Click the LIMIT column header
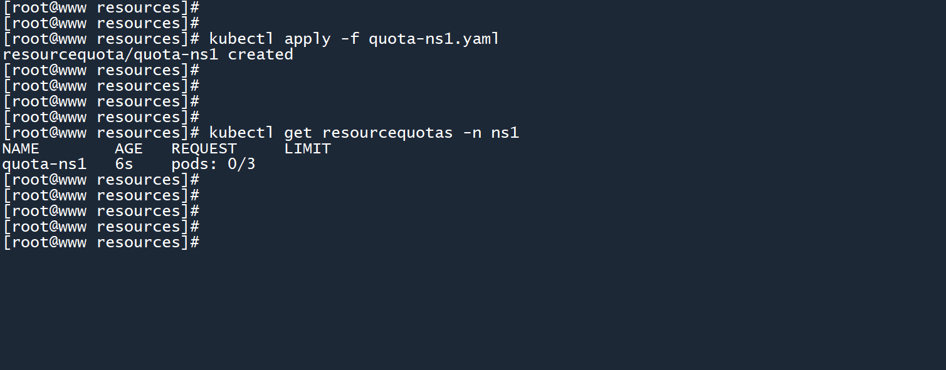Viewport: 946px width, 370px height. click(x=307, y=148)
